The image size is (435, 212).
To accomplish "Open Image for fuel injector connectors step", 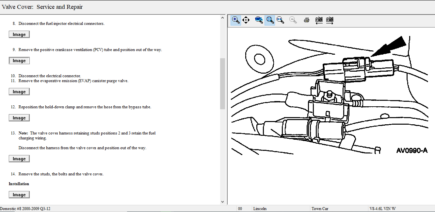I will (x=19, y=34).
